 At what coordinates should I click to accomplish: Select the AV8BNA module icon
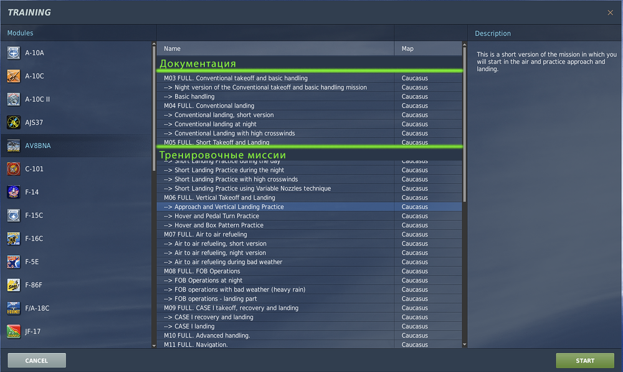click(x=14, y=146)
